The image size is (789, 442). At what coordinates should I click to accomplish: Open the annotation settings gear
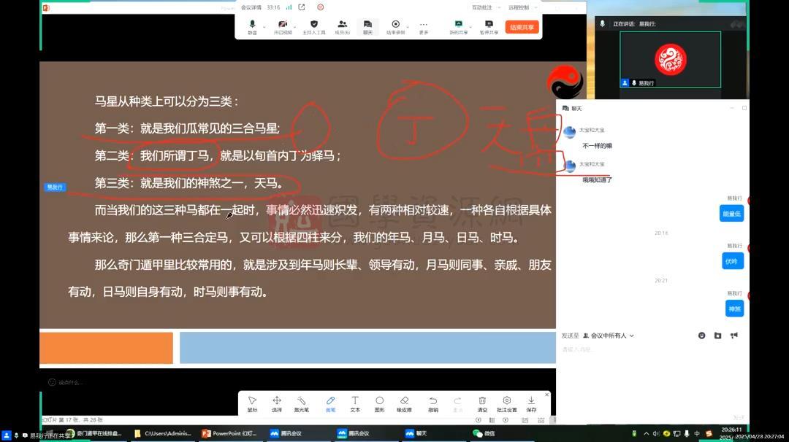tap(506, 401)
